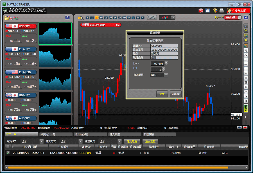
Task: Open the 注文方式 filter dropdown
Action: (x=80, y=141)
